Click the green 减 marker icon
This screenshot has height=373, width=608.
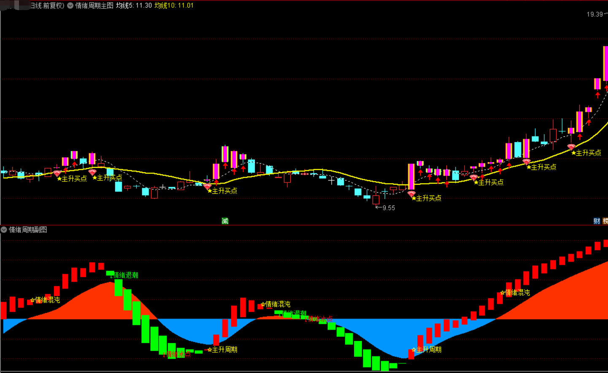[225, 221]
